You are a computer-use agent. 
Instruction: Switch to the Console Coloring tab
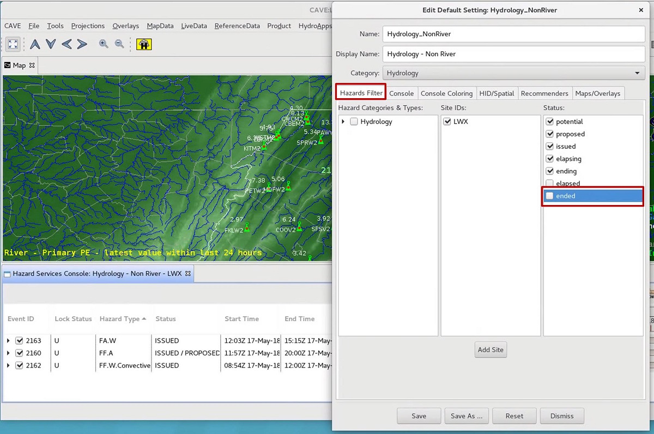[x=446, y=93]
